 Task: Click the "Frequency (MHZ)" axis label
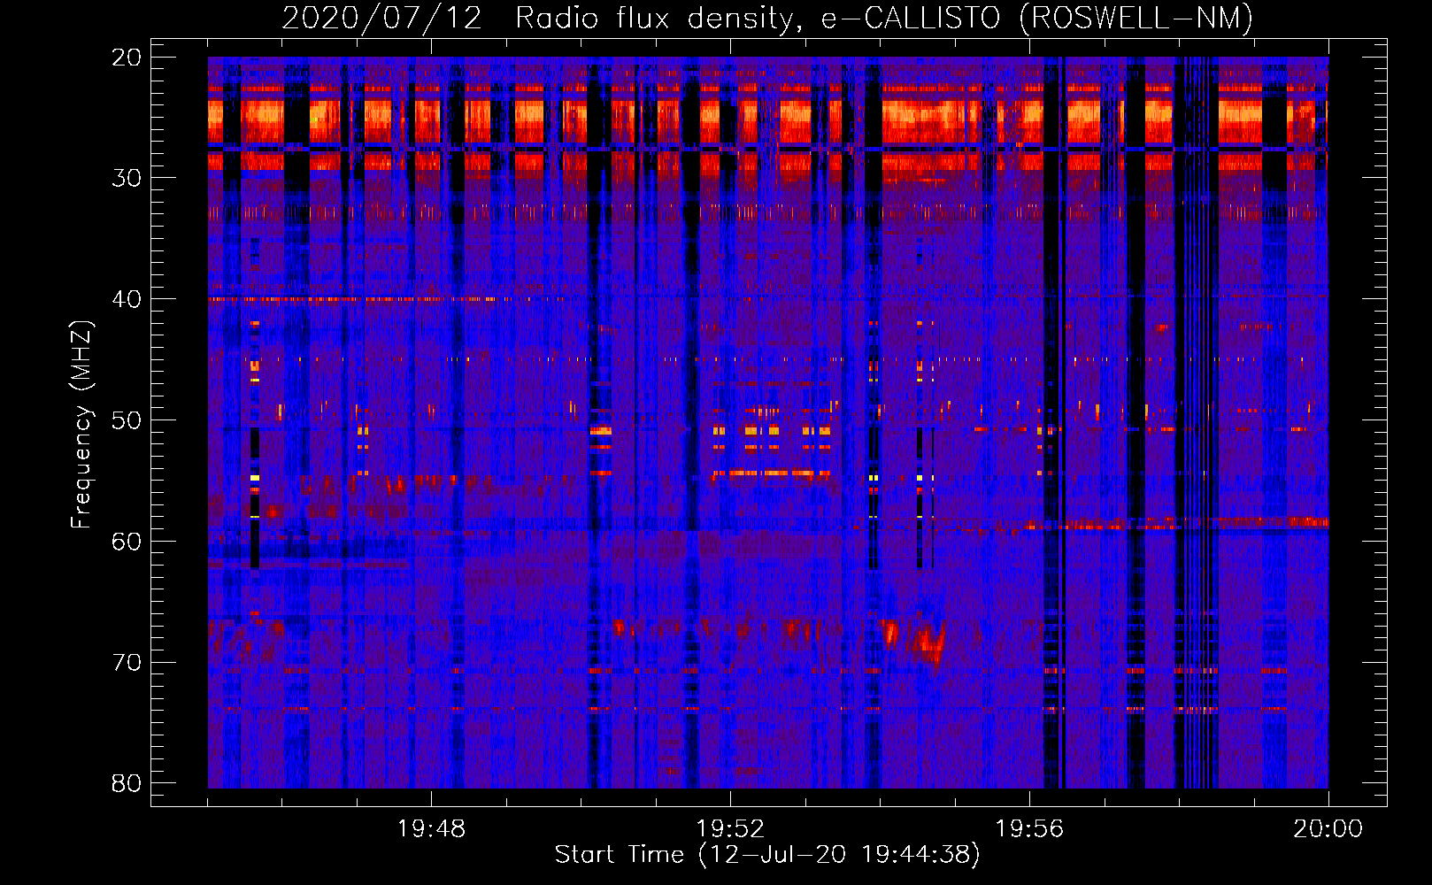[81, 425]
